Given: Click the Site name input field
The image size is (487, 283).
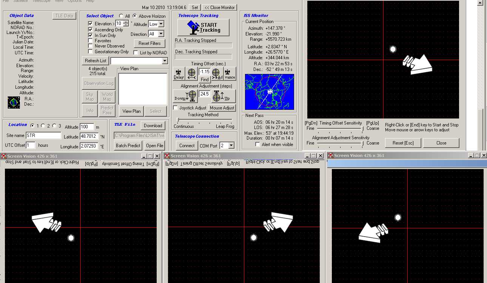Looking at the screenshot, I should coord(43,135).
